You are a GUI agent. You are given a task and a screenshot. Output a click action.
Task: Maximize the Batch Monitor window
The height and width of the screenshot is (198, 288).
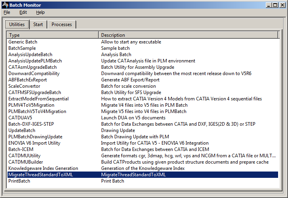click(x=275, y=5)
